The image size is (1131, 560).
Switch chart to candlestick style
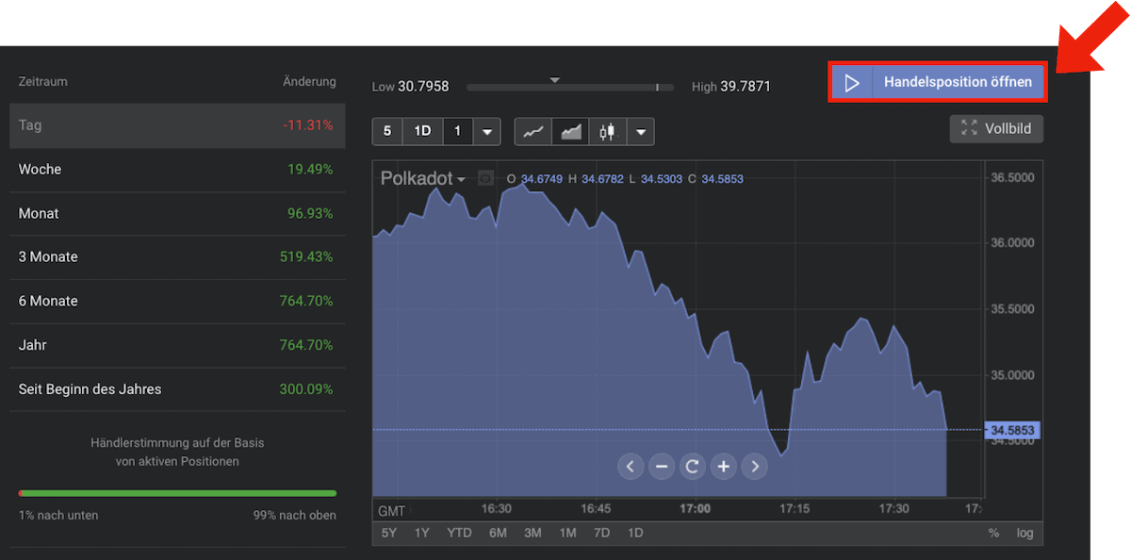coord(608,132)
